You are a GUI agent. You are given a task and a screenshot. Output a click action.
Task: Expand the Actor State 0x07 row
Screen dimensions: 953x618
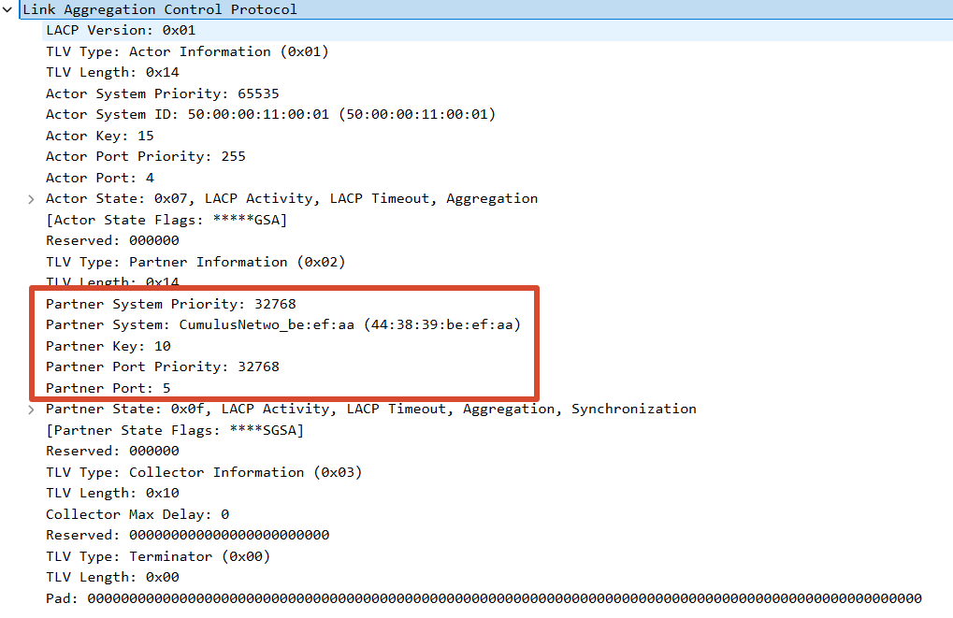(31, 199)
